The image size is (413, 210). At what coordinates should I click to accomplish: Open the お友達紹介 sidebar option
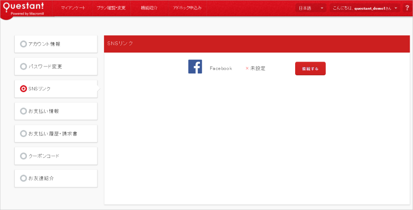56,178
